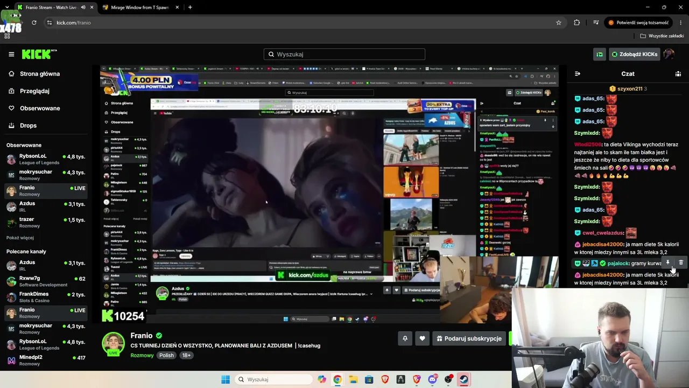The image size is (689, 388).
Task: Open Rxww7g recommended channel
Action: (x=46, y=281)
